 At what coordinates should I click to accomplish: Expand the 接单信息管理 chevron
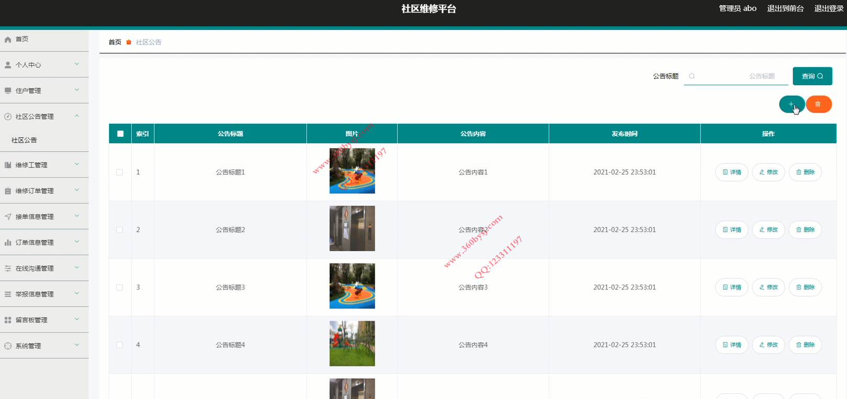click(x=77, y=216)
